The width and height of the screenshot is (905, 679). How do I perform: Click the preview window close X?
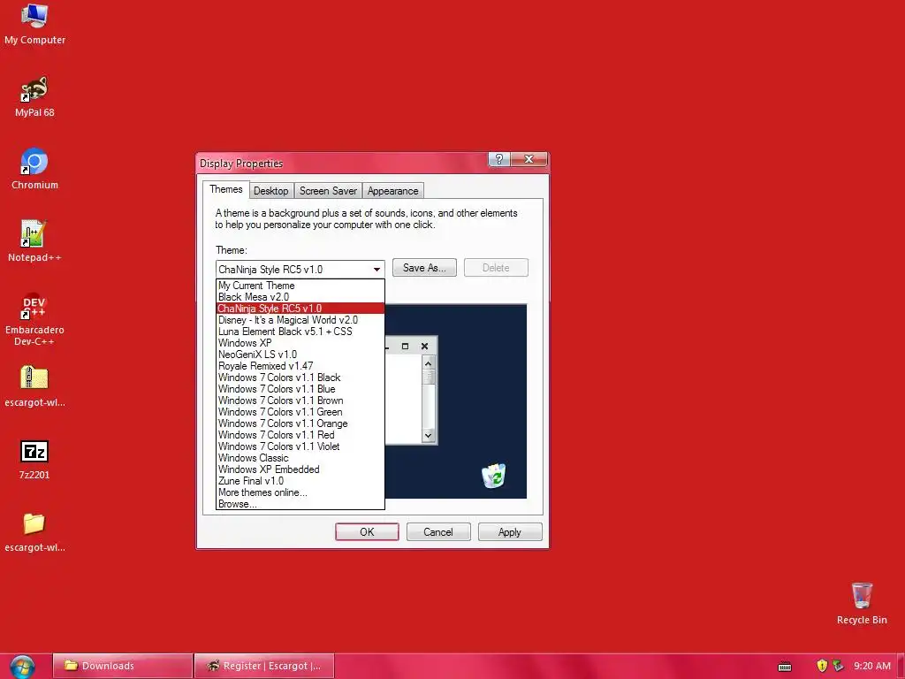[425, 347]
